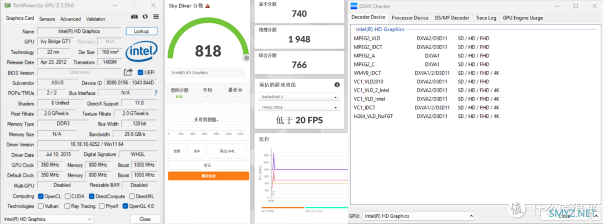Image resolution: width=603 pixels, height=224 pixels.
Task: Open the DS/MF Decoder tab
Action: click(452, 18)
